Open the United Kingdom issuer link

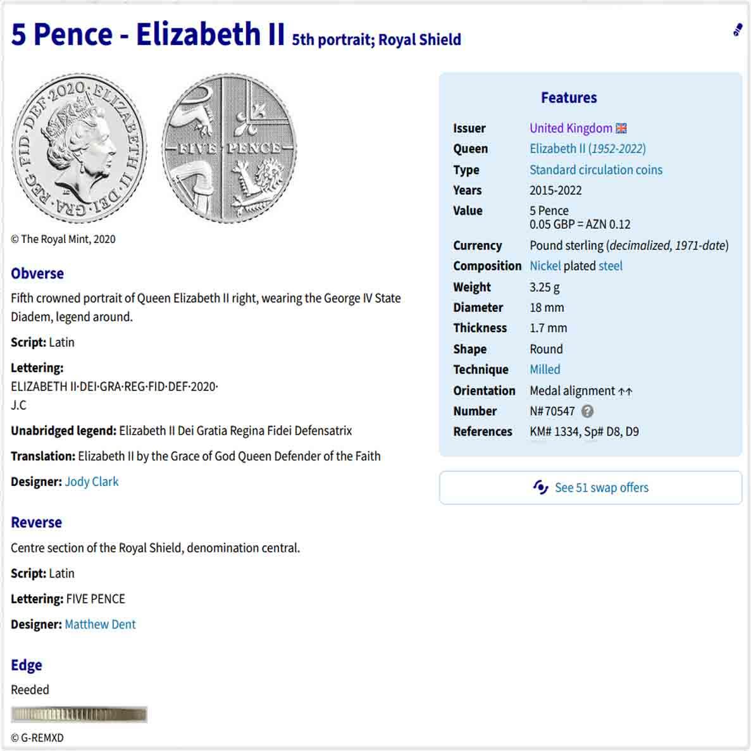pos(571,128)
